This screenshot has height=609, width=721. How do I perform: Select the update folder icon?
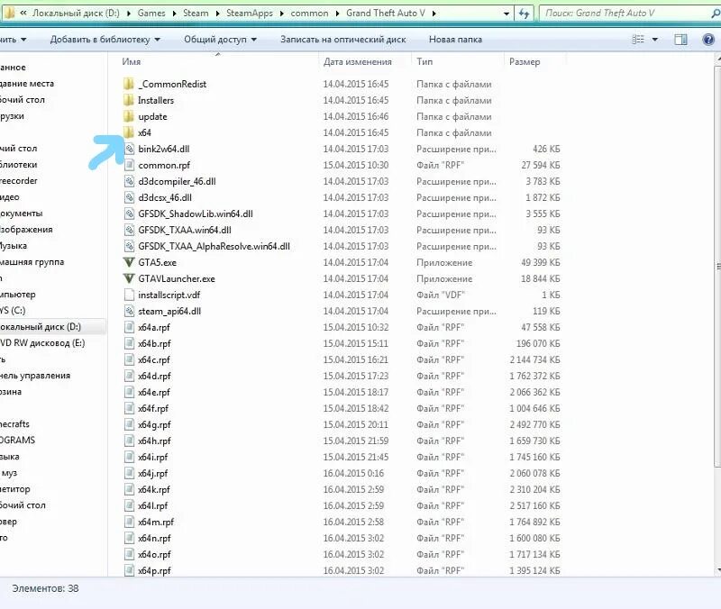[x=129, y=116]
